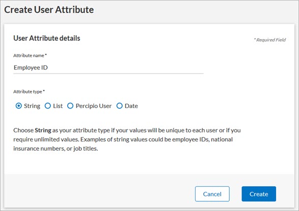Choose the List attribute type radio

point(48,106)
